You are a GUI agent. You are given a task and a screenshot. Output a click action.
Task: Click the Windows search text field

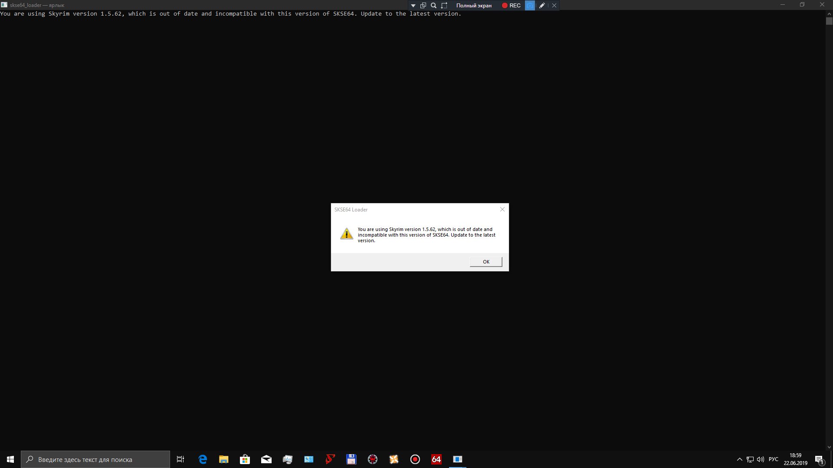95,459
